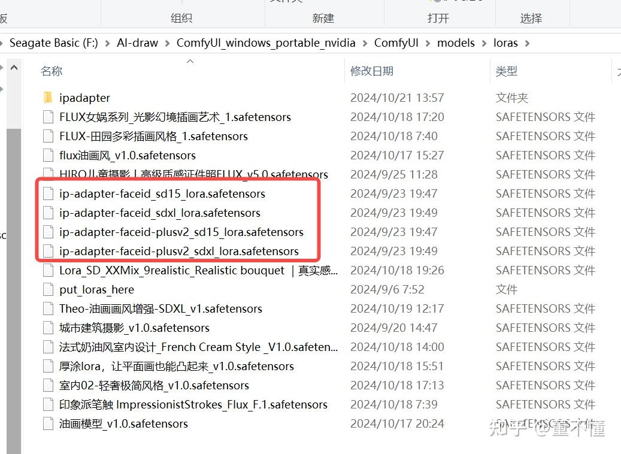
Task: Select the ip-adapter-faceid-plusv2_sdxl_lora file icon
Action: pyautogui.click(x=48, y=251)
